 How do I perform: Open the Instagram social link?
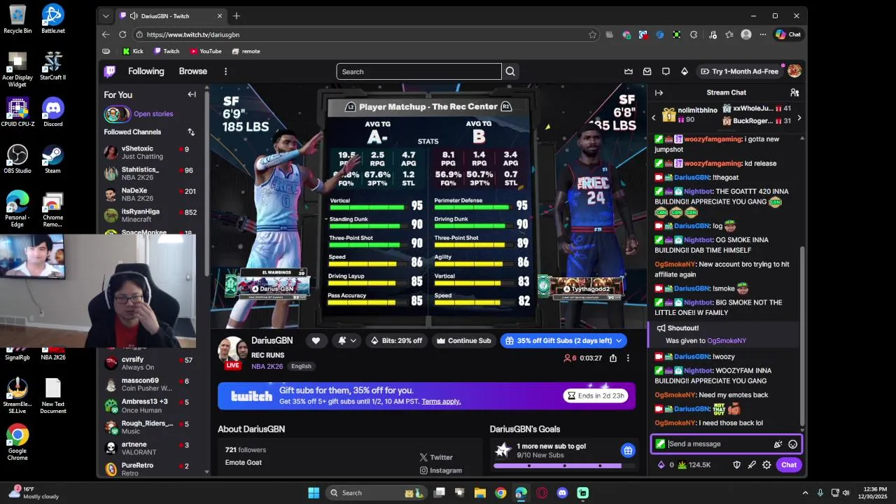pos(441,470)
